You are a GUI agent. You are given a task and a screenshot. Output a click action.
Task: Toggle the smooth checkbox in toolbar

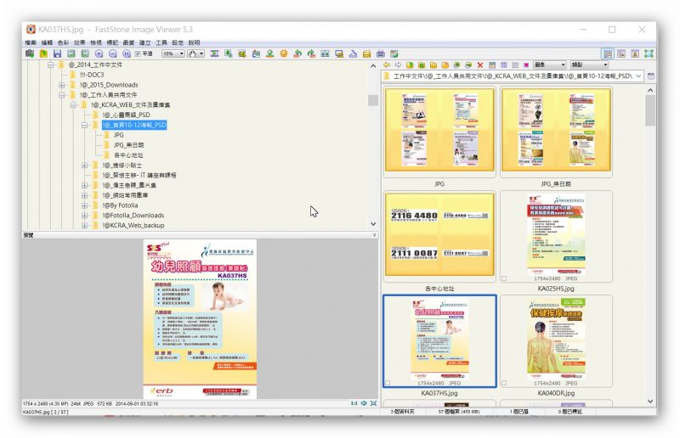coord(138,53)
